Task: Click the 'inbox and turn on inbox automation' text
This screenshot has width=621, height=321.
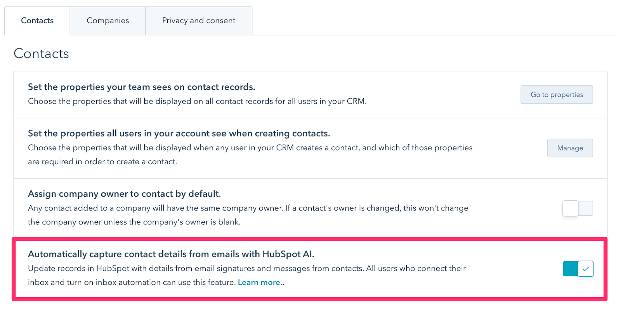Action: (x=132, y=283)
